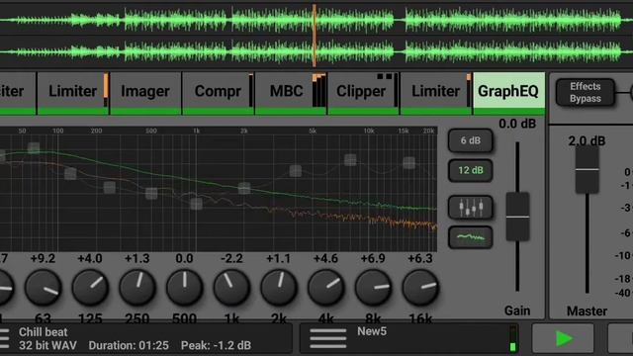633x356 pixels.
Task: Click the +6.9 gain value
Action: click(x=374, y=258)
